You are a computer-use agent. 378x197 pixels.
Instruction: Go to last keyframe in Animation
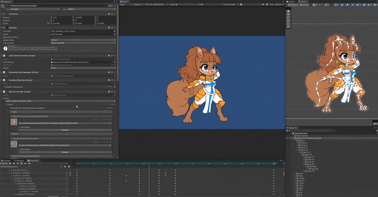pyautogui.click(x=29, y=163)
